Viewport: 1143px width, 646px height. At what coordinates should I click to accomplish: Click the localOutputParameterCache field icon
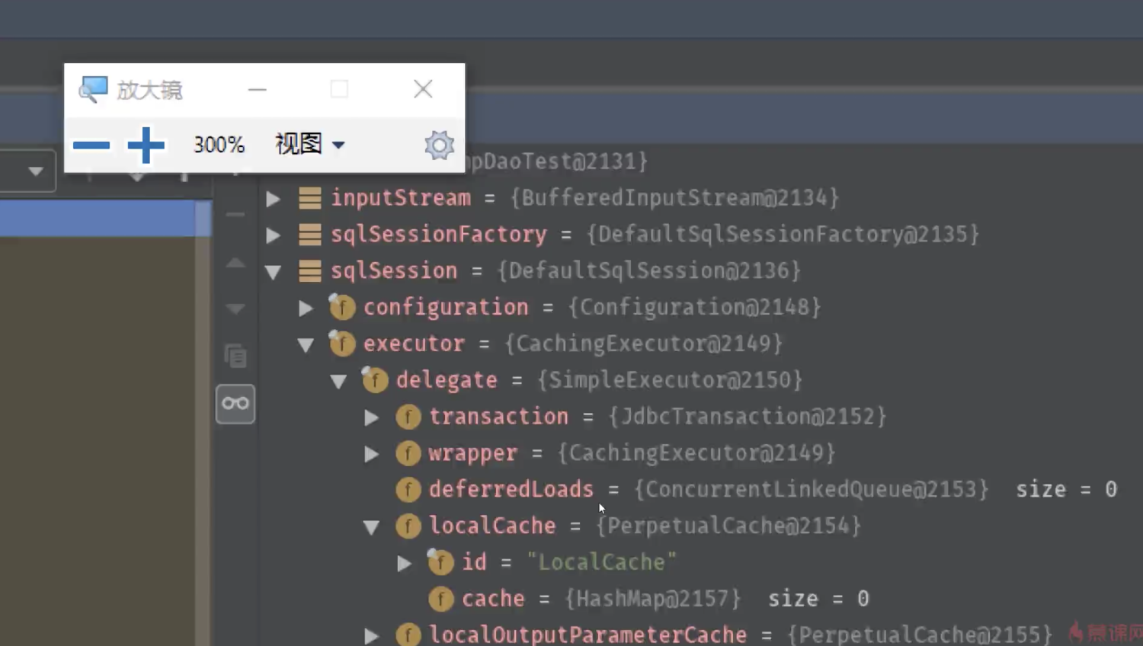coord(408,635)
